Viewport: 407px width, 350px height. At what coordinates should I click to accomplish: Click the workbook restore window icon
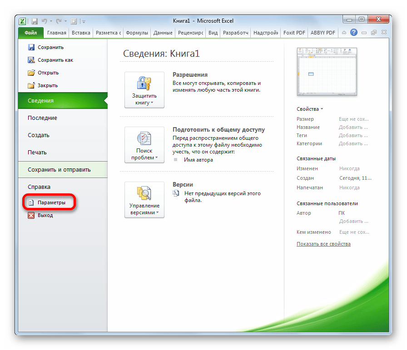374,33
